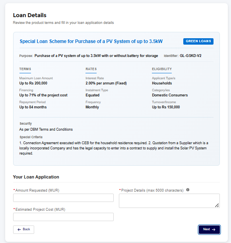Click the textarea resize handle icon
This screenshot has width=231, height=243.
coord(217,205)
